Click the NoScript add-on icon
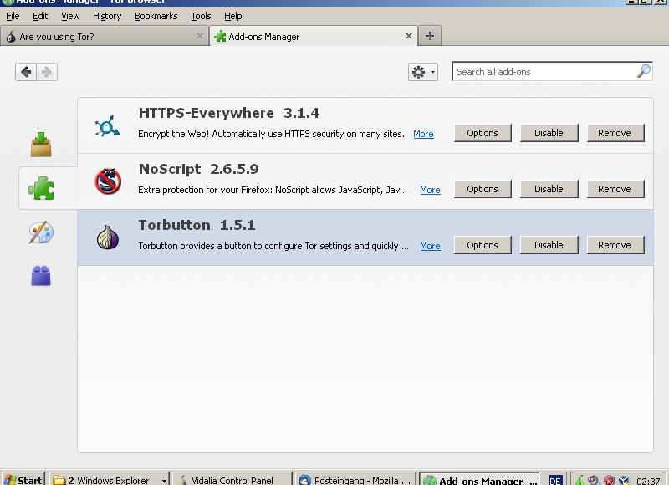This screenshot has height=485, width=669. [x=108, y=181]
